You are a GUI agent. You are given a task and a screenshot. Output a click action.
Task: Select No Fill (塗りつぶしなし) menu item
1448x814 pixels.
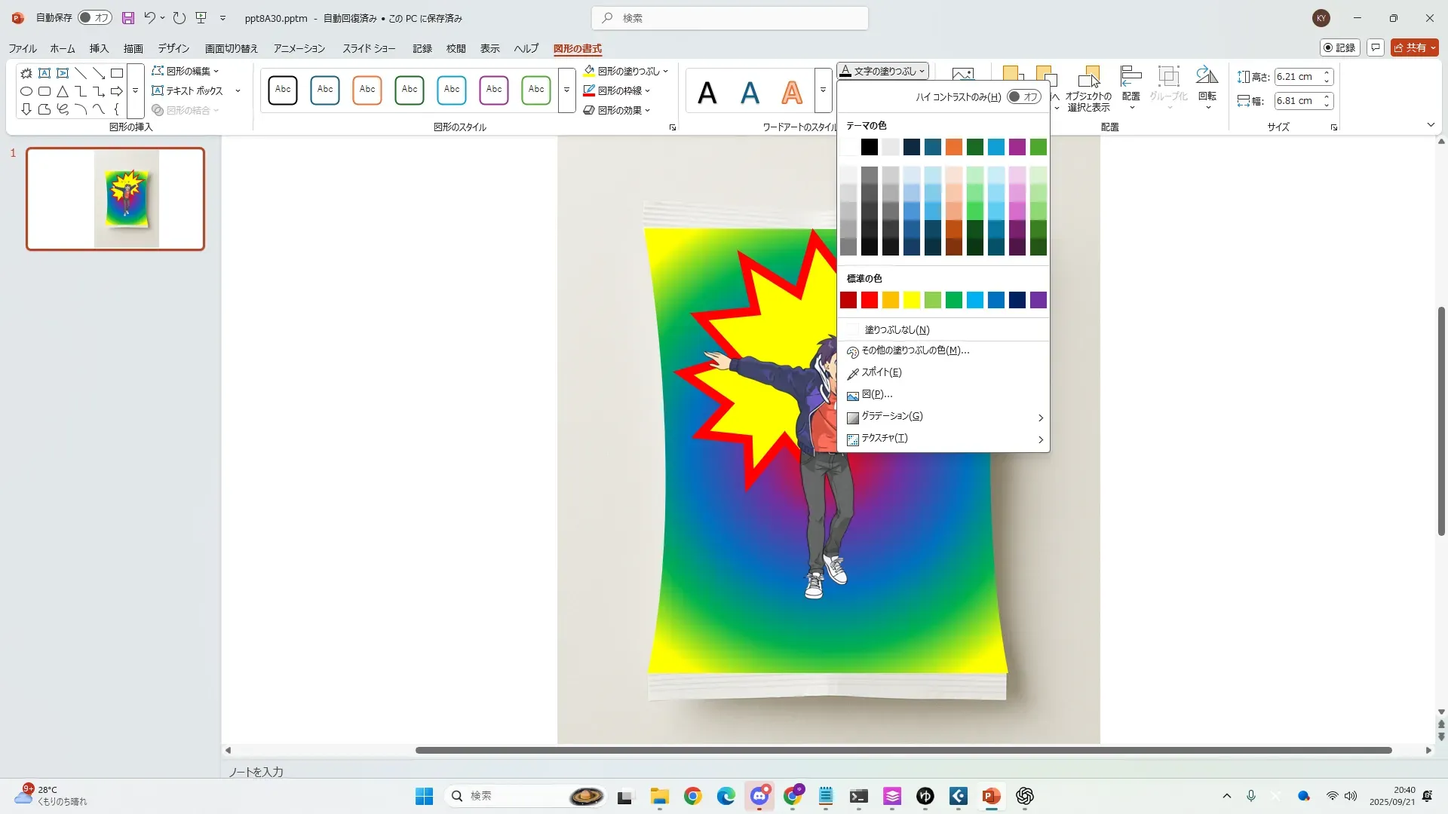[x=897, y=330]
